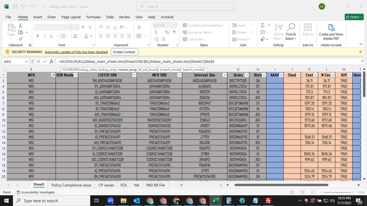The image size is (367, 206).
Task: Open the File menu
Action: click(8, 17)
